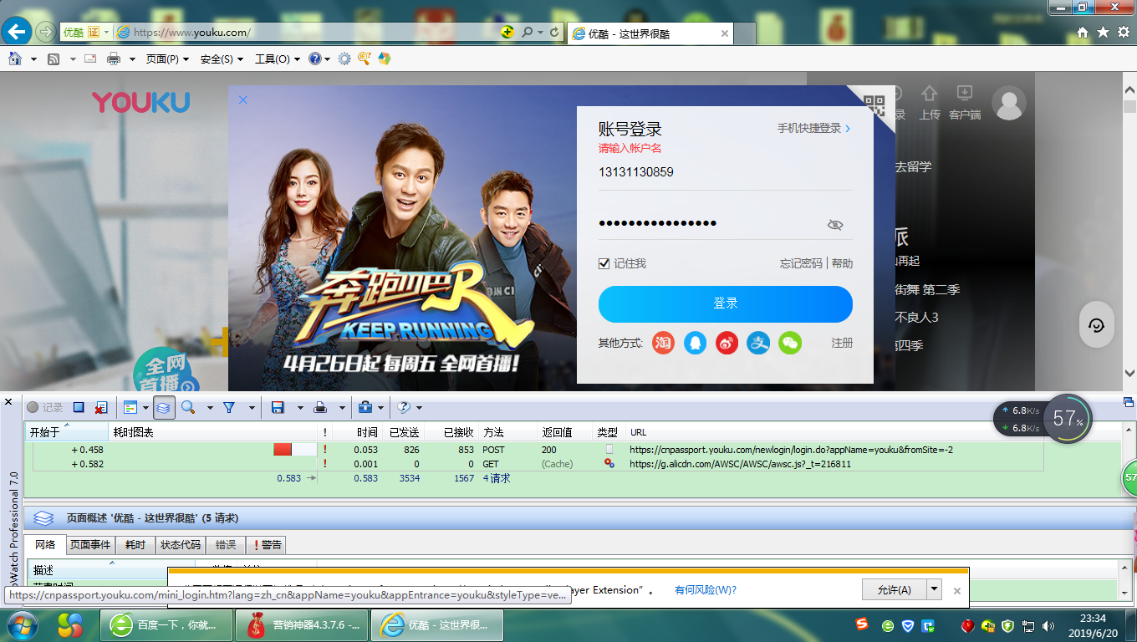Click the HttpWatch find magnifier icon
The image size is (1137, 642).
point(188,407)
